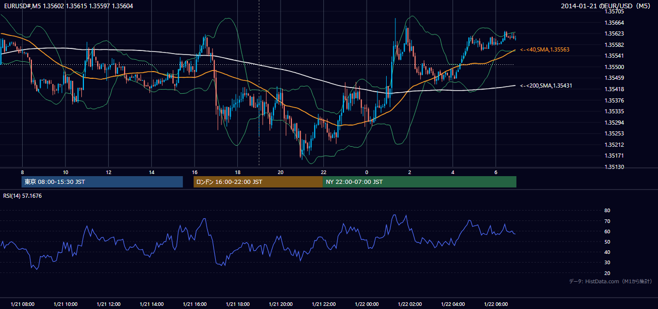Image resolution: width=658 pixels, height=309 pixels.
Task: Click price axis value 1.35253
Action: pos(614,133)
